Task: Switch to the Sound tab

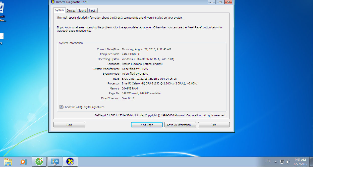Action: tap(82, 11)
